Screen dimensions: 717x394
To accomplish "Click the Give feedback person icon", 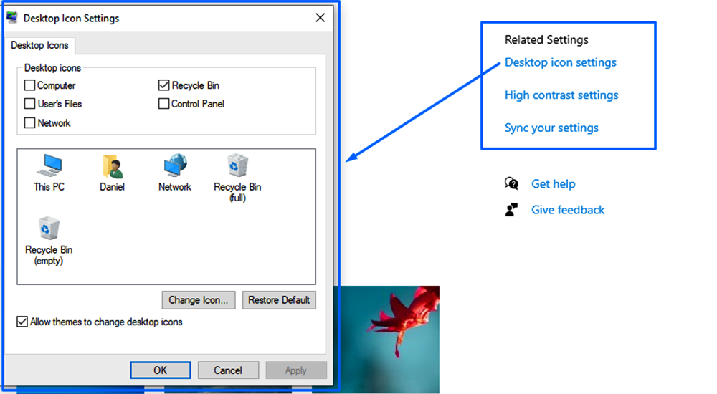I will pos(511,210).
